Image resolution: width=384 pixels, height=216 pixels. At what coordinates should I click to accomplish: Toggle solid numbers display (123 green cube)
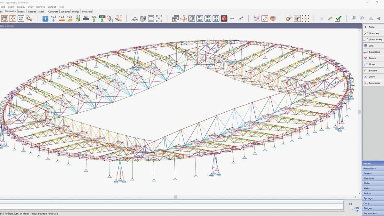(x=78, y=19)
